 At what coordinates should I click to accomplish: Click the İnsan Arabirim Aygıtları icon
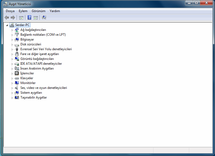17,68
